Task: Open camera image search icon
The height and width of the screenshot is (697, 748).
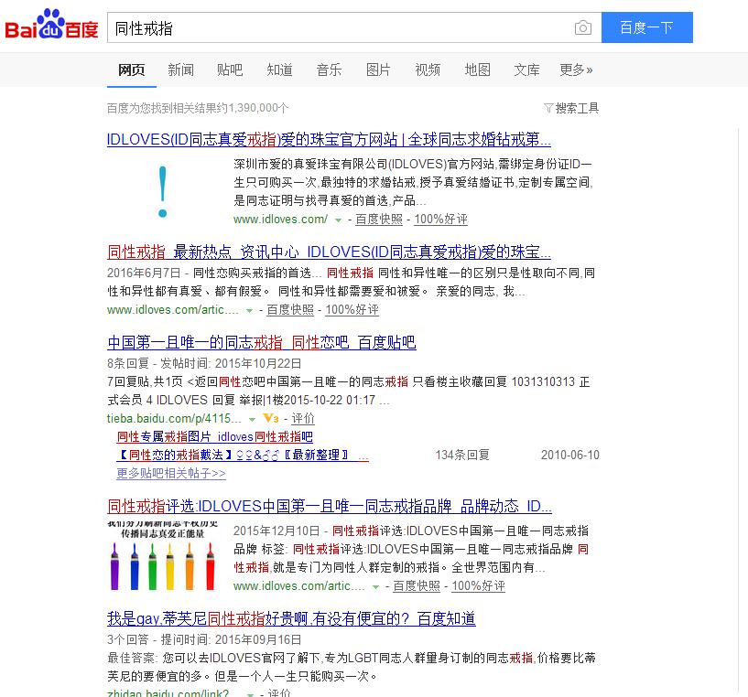Action: (x=582, y=27)
